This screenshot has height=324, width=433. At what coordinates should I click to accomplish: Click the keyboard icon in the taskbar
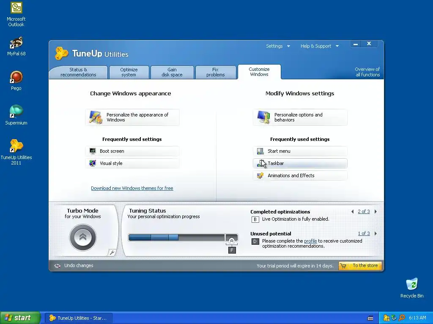(370, 318)
